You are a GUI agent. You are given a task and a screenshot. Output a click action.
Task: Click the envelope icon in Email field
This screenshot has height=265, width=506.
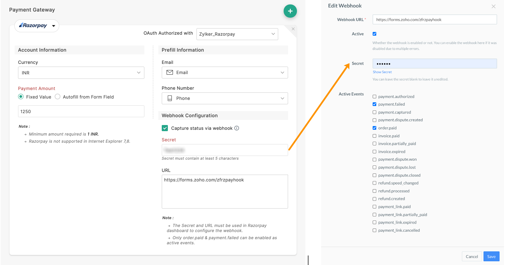tap(169, 72)
